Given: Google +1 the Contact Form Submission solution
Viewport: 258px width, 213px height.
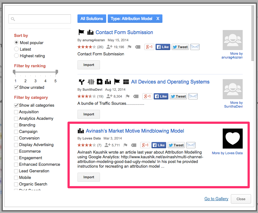Looking at the screenshot, I should [x=149, y=47].
